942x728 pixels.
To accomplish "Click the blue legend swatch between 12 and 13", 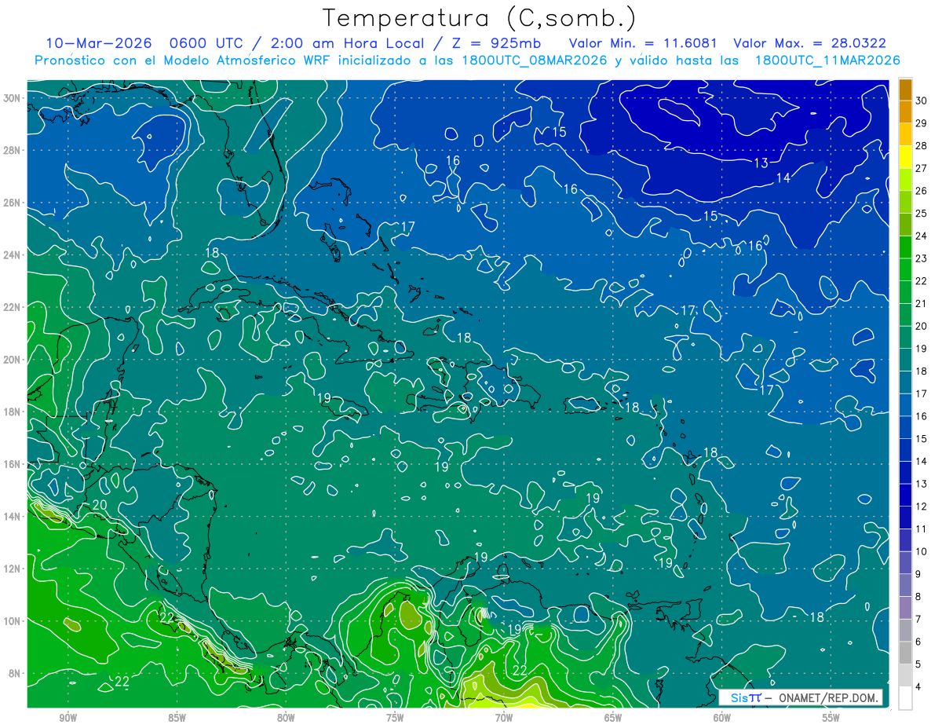I will pos(905,496).
